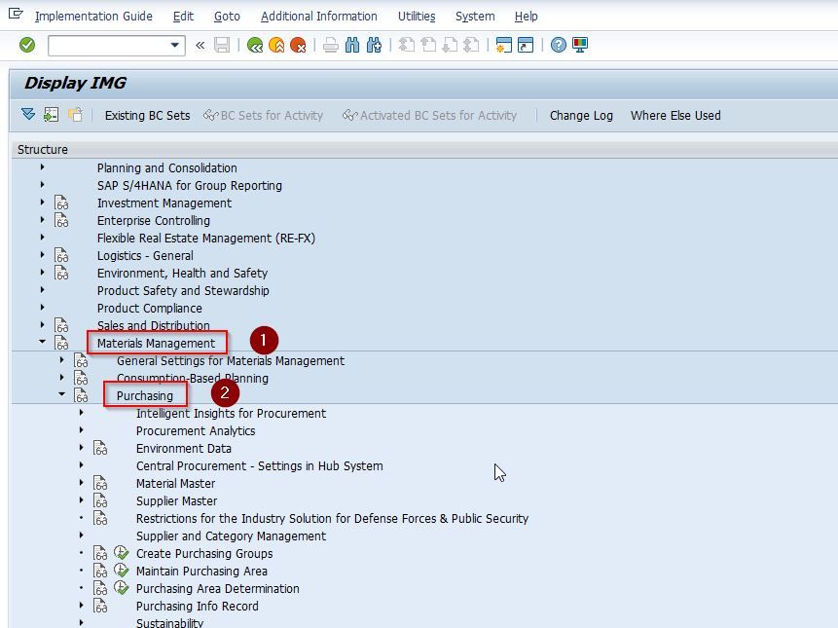Expand Consumption-Based Planning node
The width and height of the screenshot is (838, 628).
62,378
